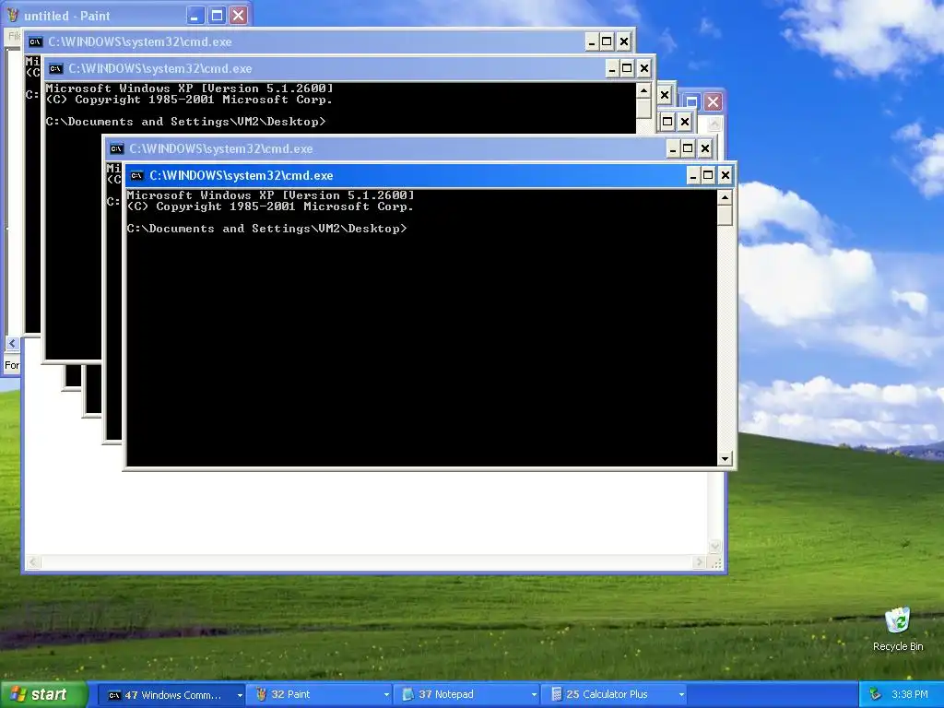Expand the 25 Calculator Plus taskbar group arrow
This screenshot has width=944, height=708.
pyautogui.click(x=681, y=695)
